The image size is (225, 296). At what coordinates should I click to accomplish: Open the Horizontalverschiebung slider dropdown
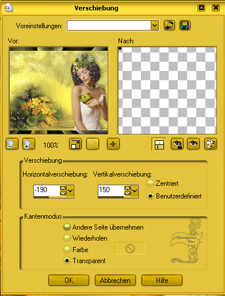click(70, 191)
